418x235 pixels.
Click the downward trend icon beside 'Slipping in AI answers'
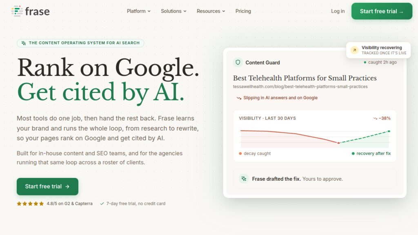point(239,98)
